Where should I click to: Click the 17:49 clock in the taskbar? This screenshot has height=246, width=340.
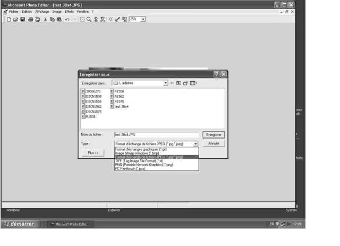point(297,224)
